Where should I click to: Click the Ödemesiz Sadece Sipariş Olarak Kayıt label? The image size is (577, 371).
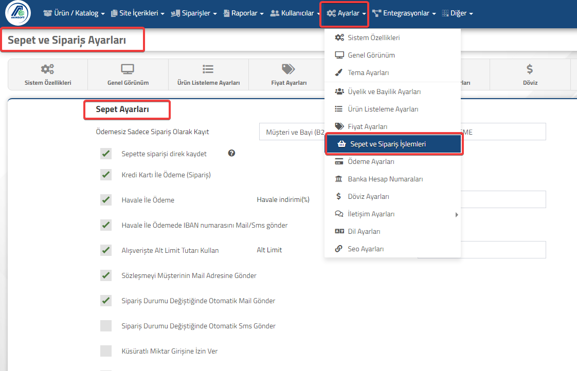click(152, 132)
